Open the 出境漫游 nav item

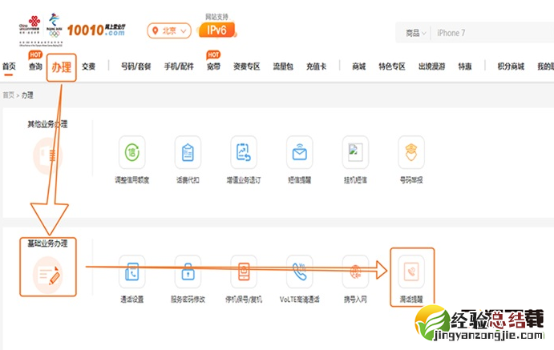point(432,66)
